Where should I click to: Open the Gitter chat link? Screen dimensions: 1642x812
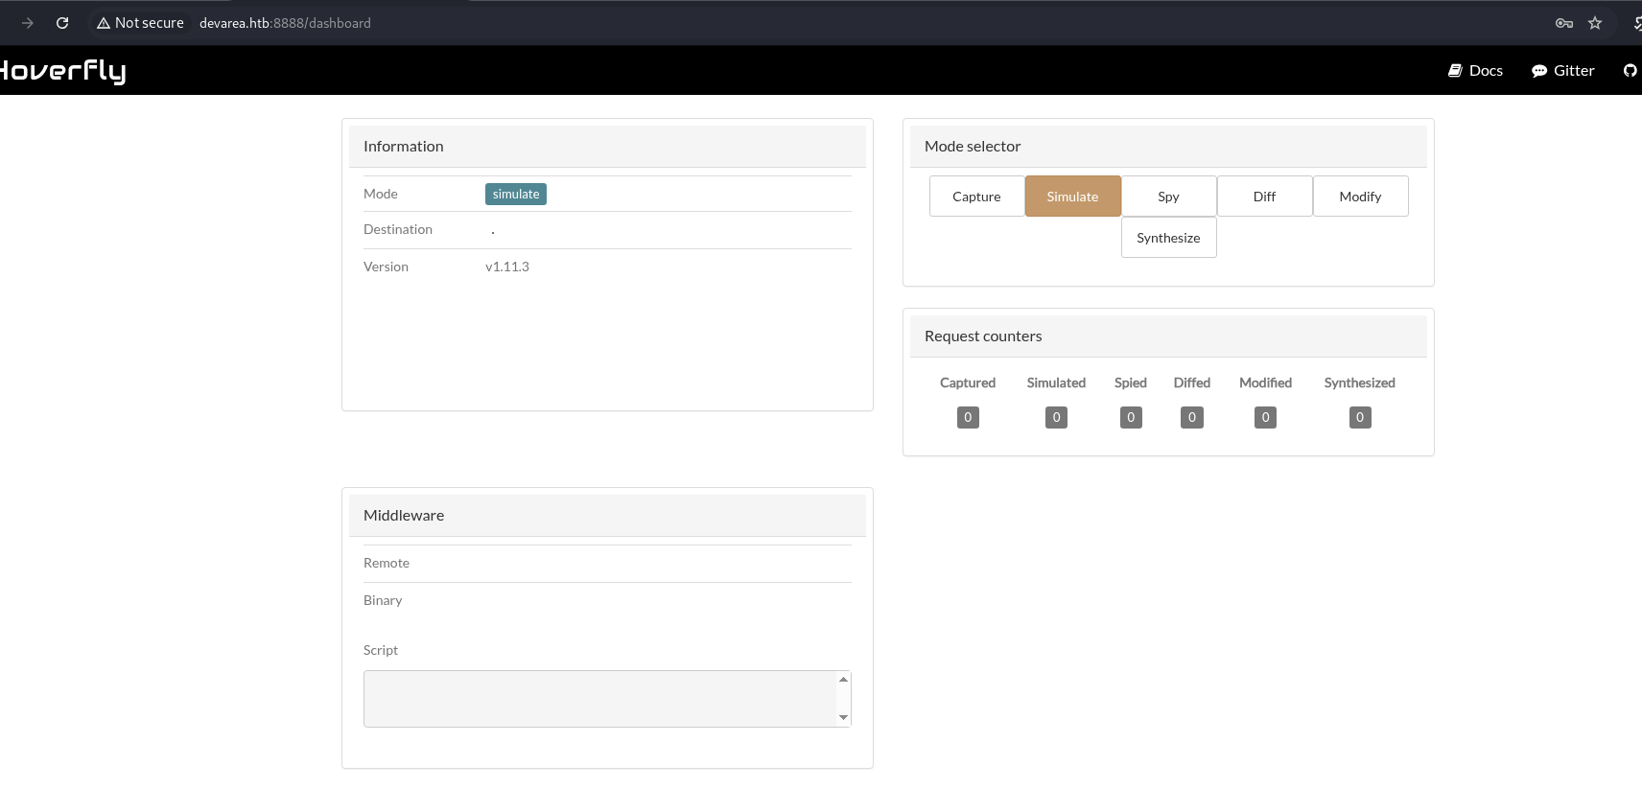[1563, 71]
